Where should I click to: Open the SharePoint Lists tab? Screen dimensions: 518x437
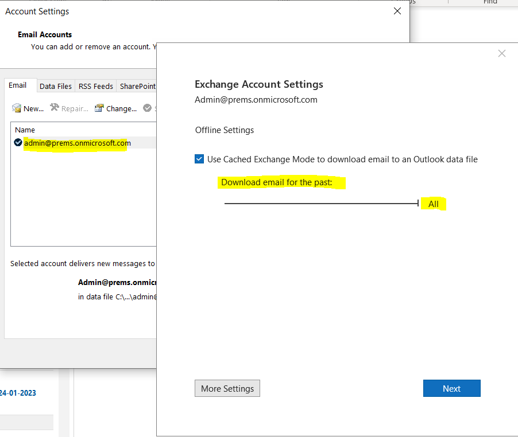point(137,86)
